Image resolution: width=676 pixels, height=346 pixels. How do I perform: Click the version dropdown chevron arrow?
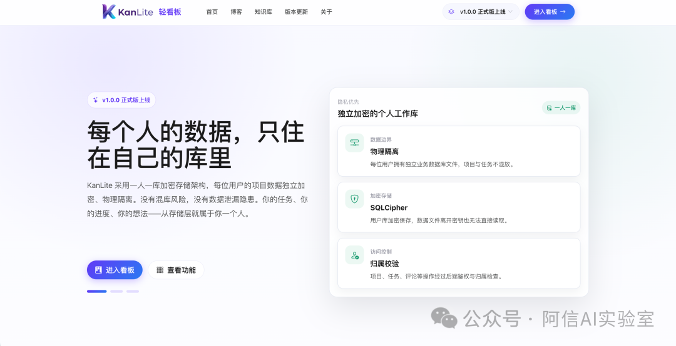tap(511, 12)
